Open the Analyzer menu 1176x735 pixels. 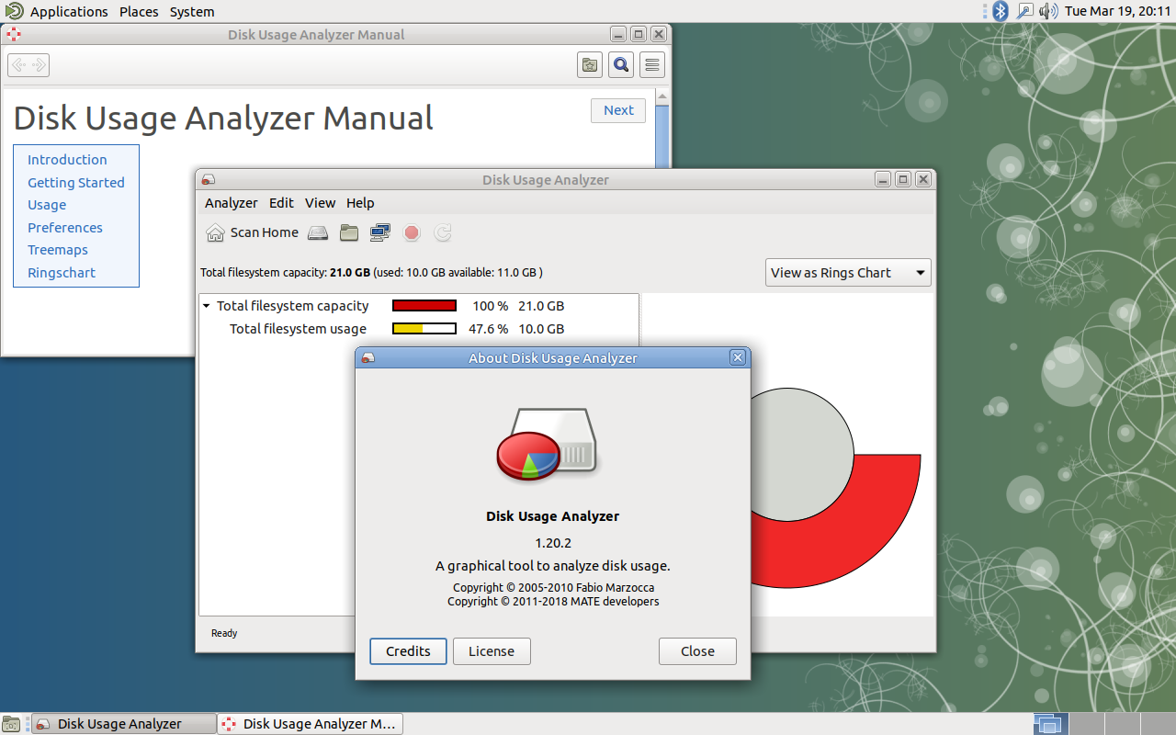(232, 203)
